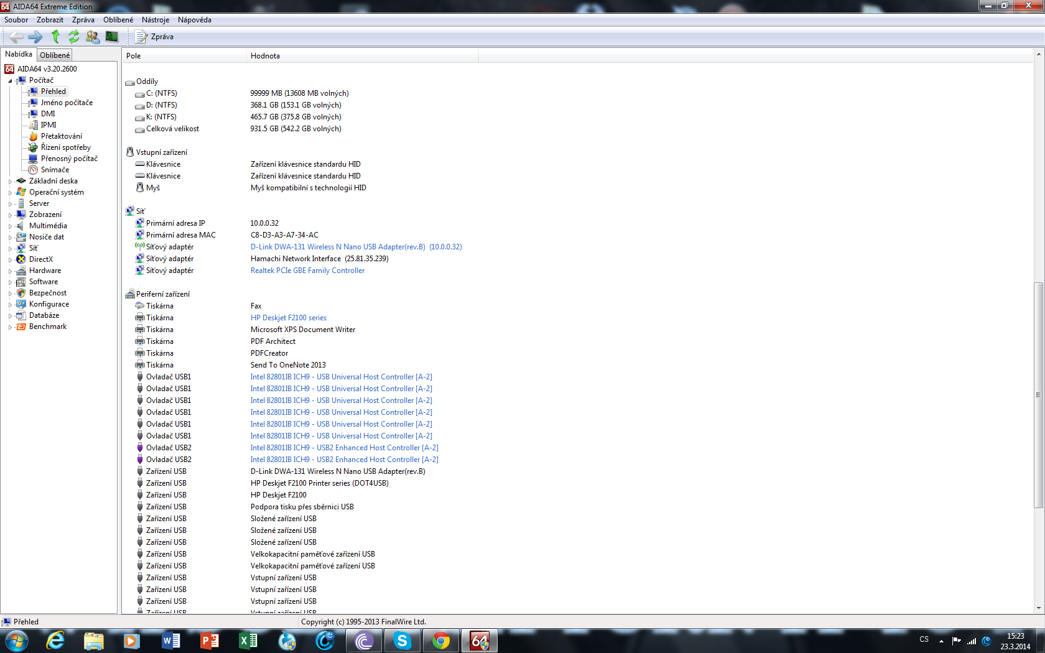The image size is (1045, 653).
Task: Select the DMI tree item
Action: (x=48, y=114)
